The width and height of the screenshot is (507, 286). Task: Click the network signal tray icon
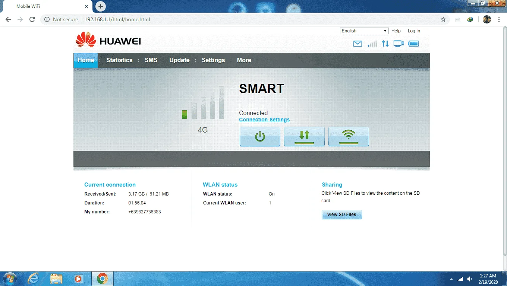460,279
